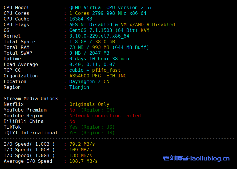Click the Dayingmen / CN location value

pyautogui.click(x=89, y=82)
